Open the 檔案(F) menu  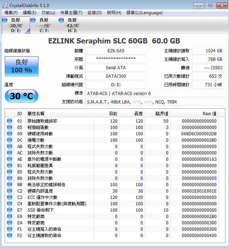[11, 13]
